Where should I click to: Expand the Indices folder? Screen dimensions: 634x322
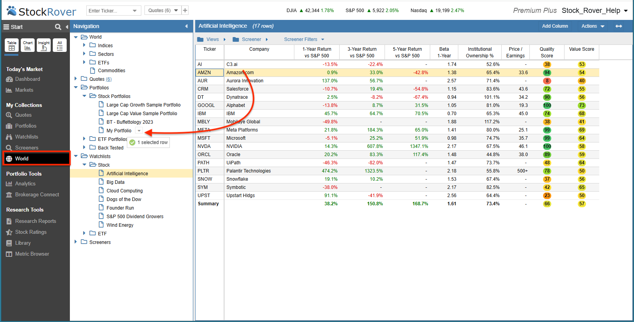point(84,45)
